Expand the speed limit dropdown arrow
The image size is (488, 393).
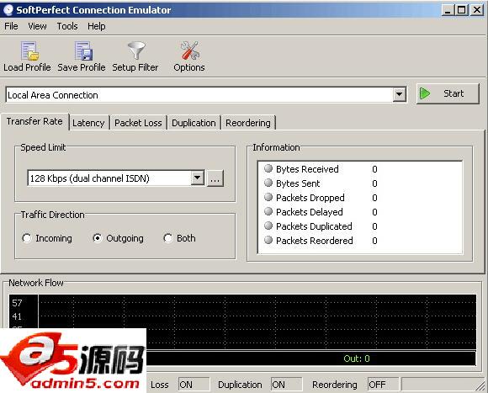pyautogui.click(x=198, y=178)
